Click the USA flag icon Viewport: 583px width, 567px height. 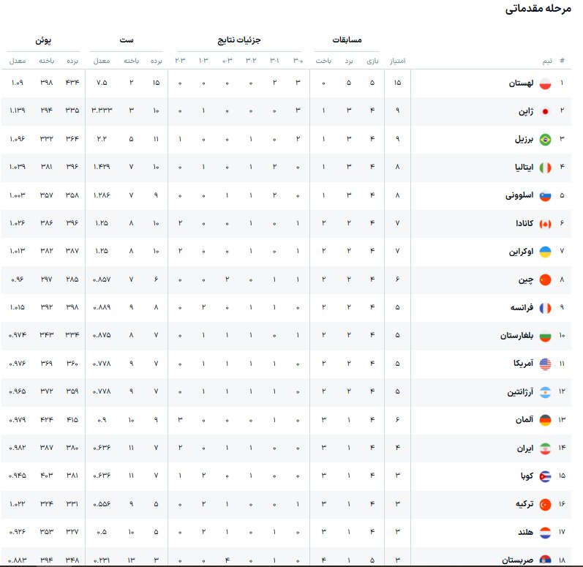tap(545, 364)
